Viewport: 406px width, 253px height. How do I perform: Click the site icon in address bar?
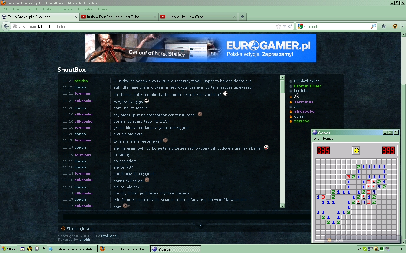tap(15, 27)
